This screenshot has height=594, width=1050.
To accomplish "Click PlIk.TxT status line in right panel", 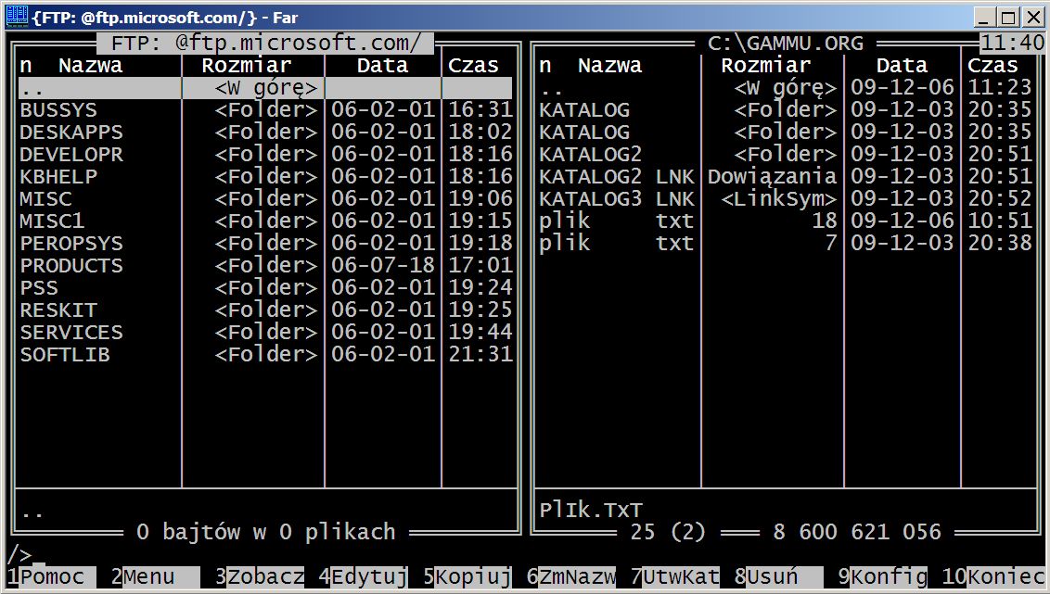I will [591, 510].
